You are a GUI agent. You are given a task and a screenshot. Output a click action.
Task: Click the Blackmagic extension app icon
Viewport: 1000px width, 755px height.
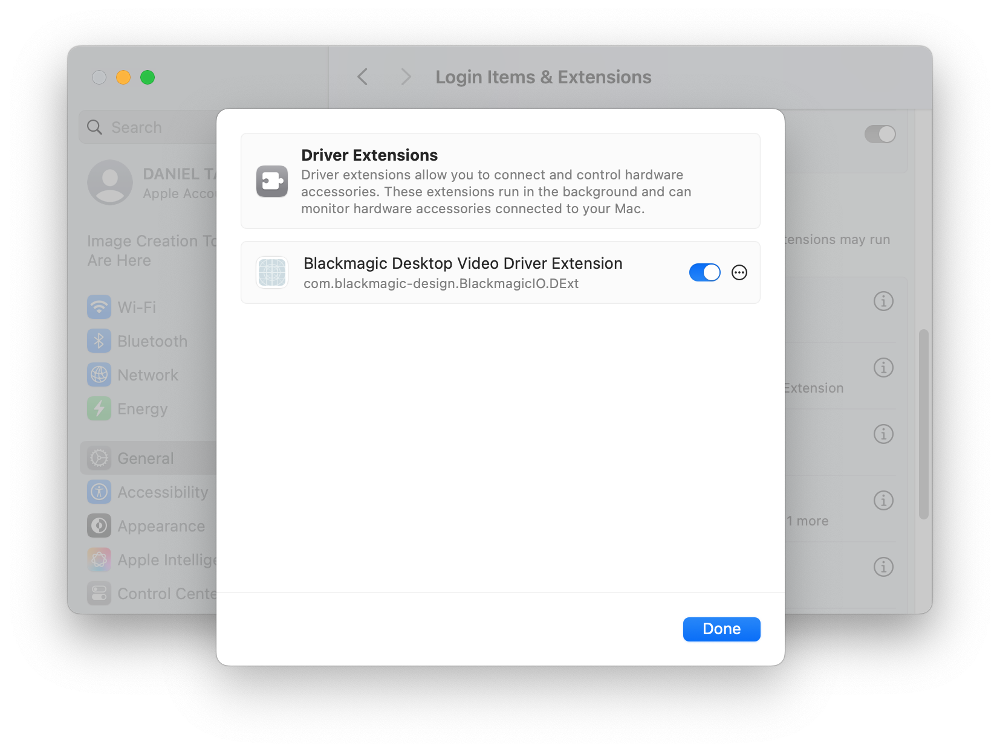[272, 272]
